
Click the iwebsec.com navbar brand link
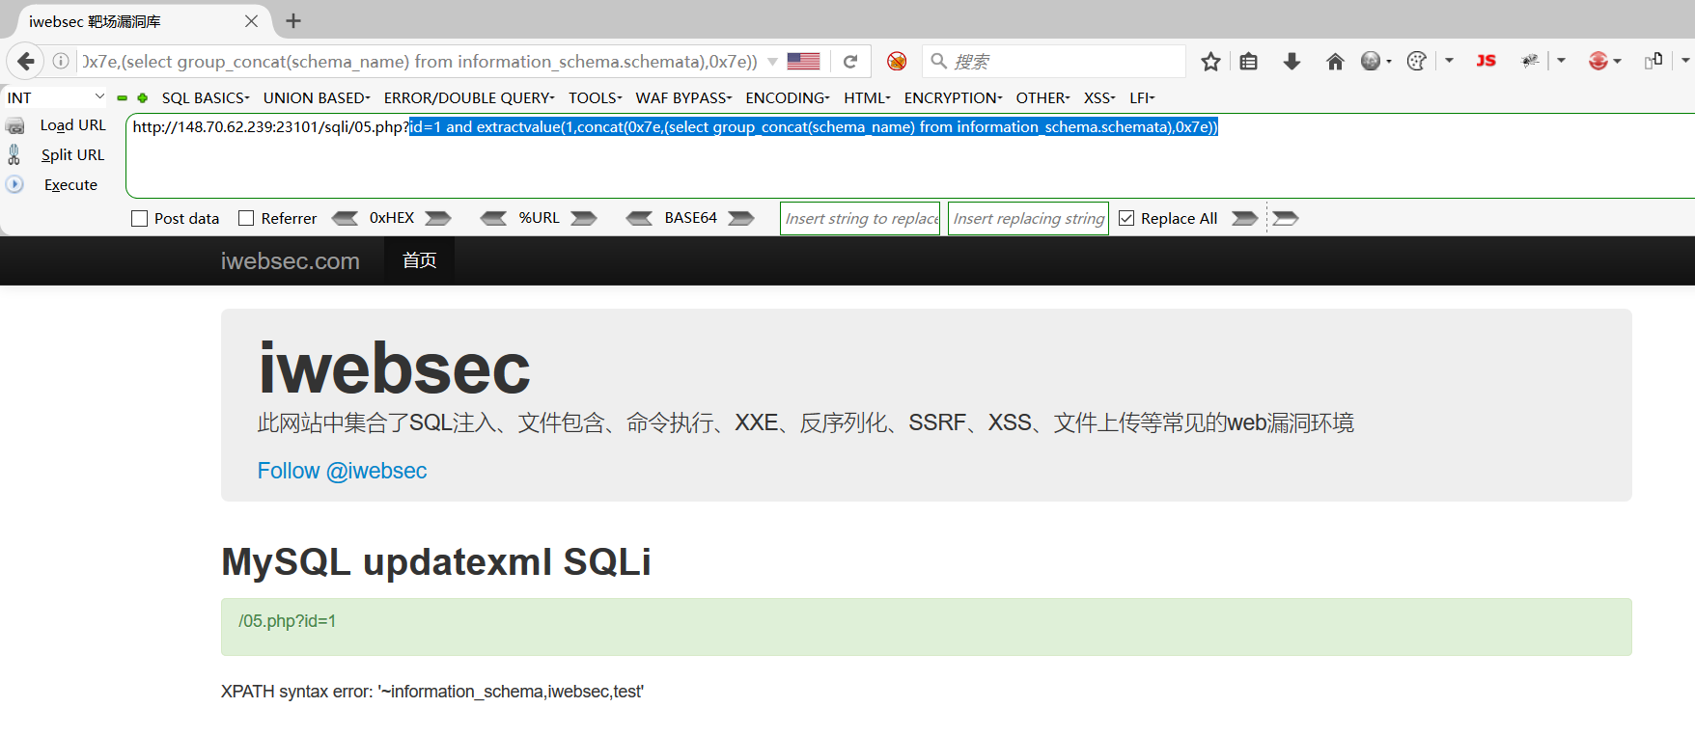pos(290,261)
